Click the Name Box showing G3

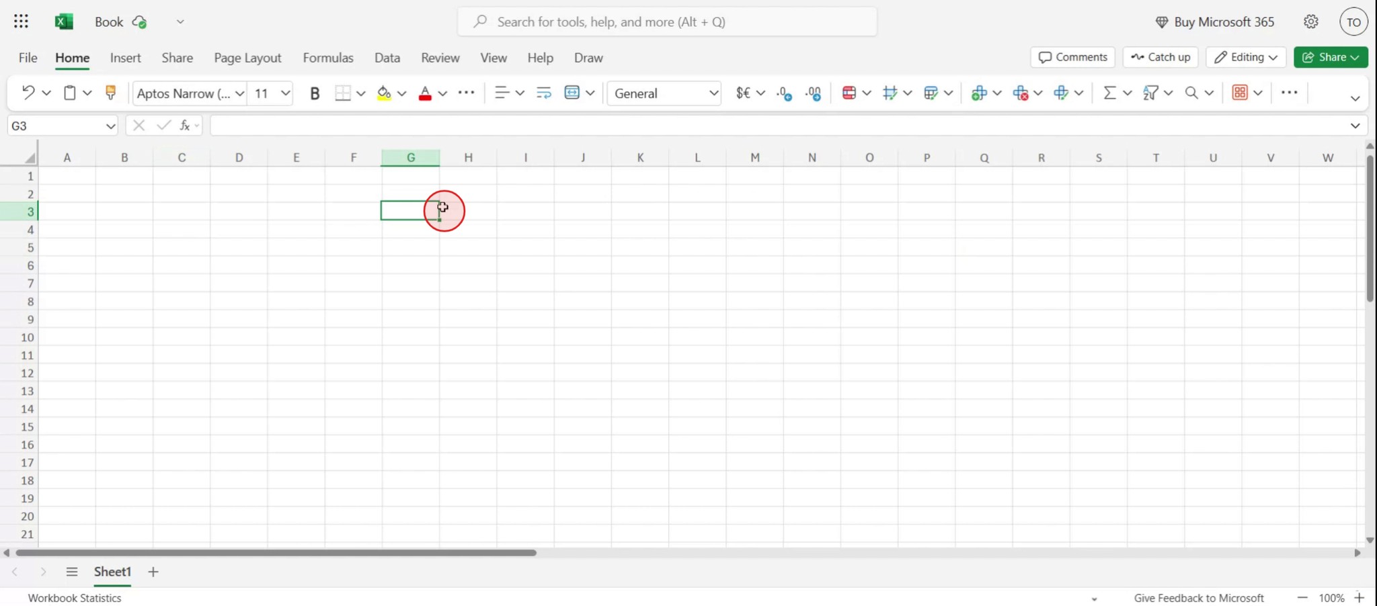pos(61,126)
